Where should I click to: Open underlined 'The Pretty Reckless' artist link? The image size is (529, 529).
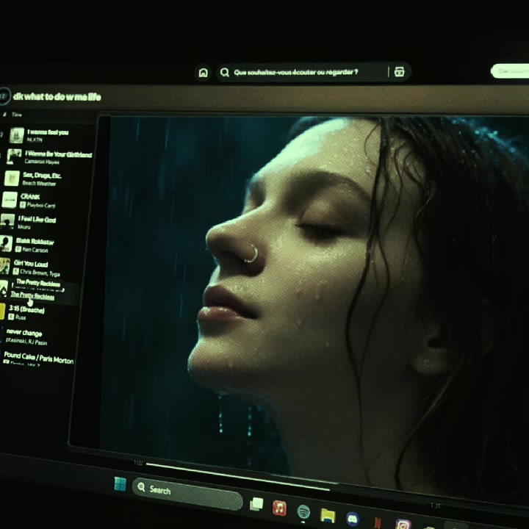tap(32, 295)
